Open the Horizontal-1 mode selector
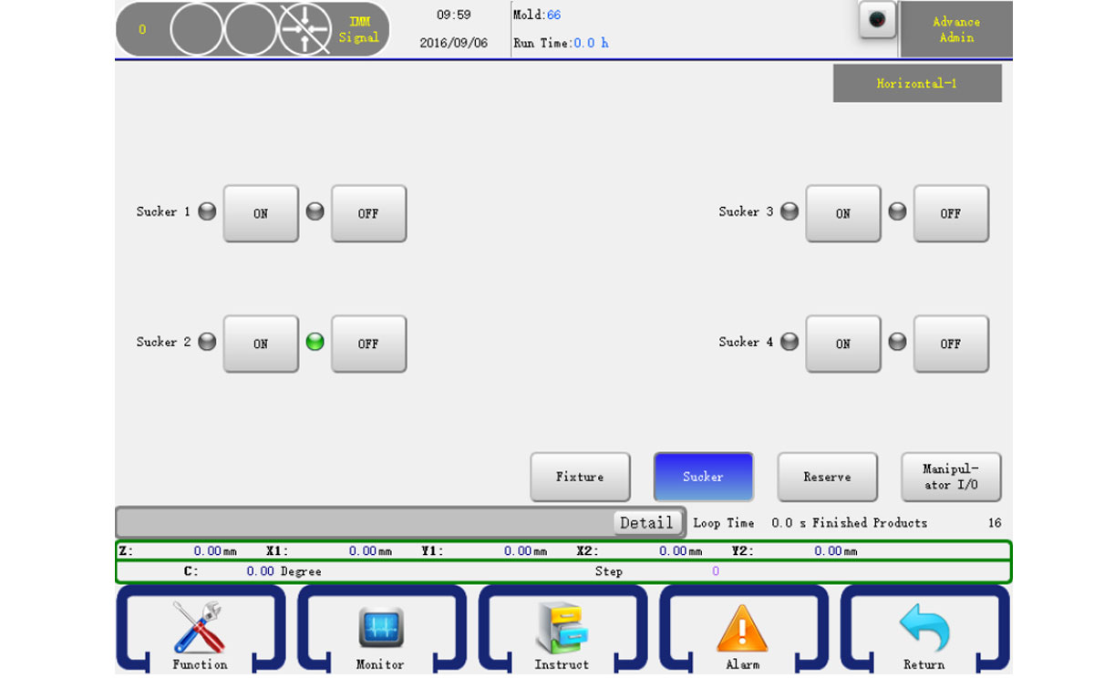The height and width of the screenshot is (678, 1094). point(916,83)
